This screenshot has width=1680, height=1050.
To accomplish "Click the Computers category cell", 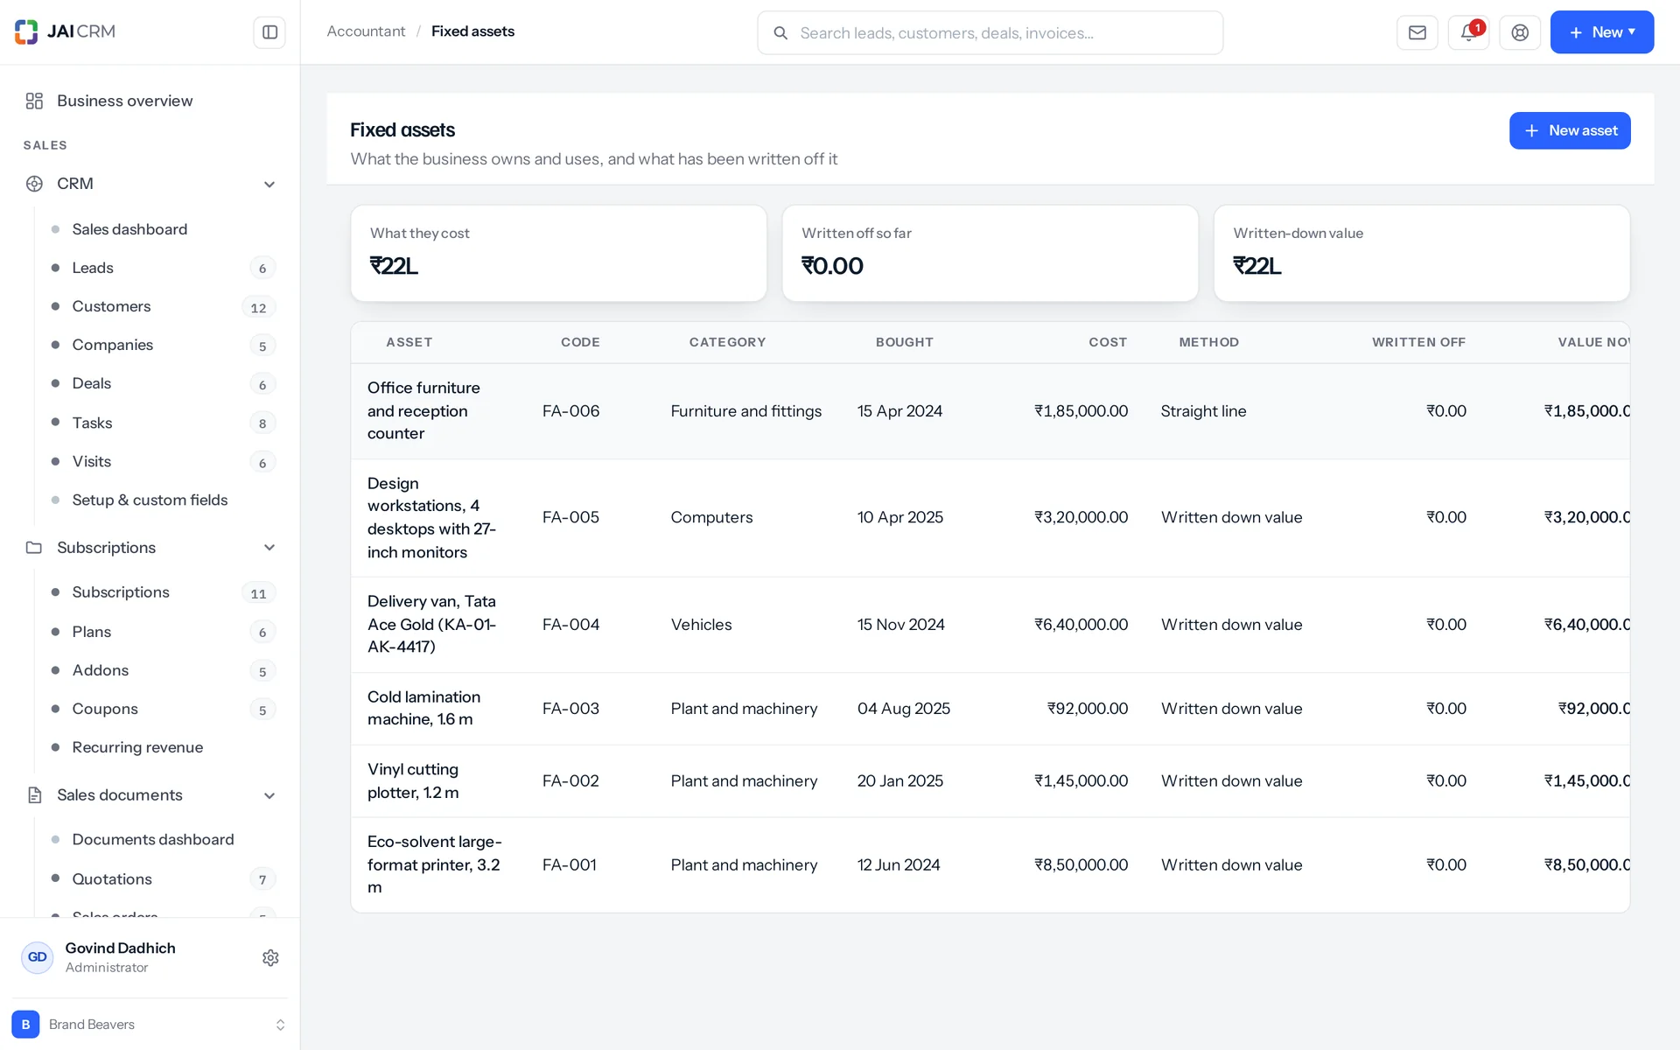I will point(711,517).
